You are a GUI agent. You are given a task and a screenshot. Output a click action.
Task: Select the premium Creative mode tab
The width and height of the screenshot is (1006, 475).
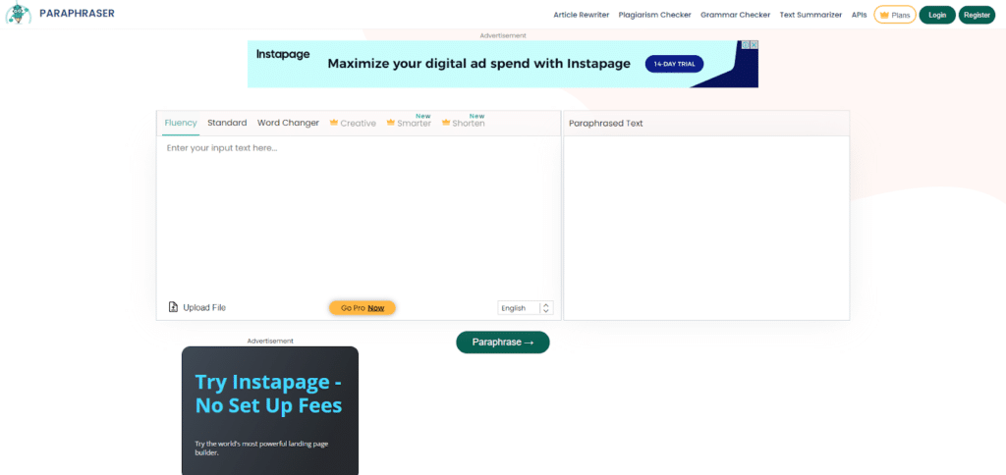353,123
